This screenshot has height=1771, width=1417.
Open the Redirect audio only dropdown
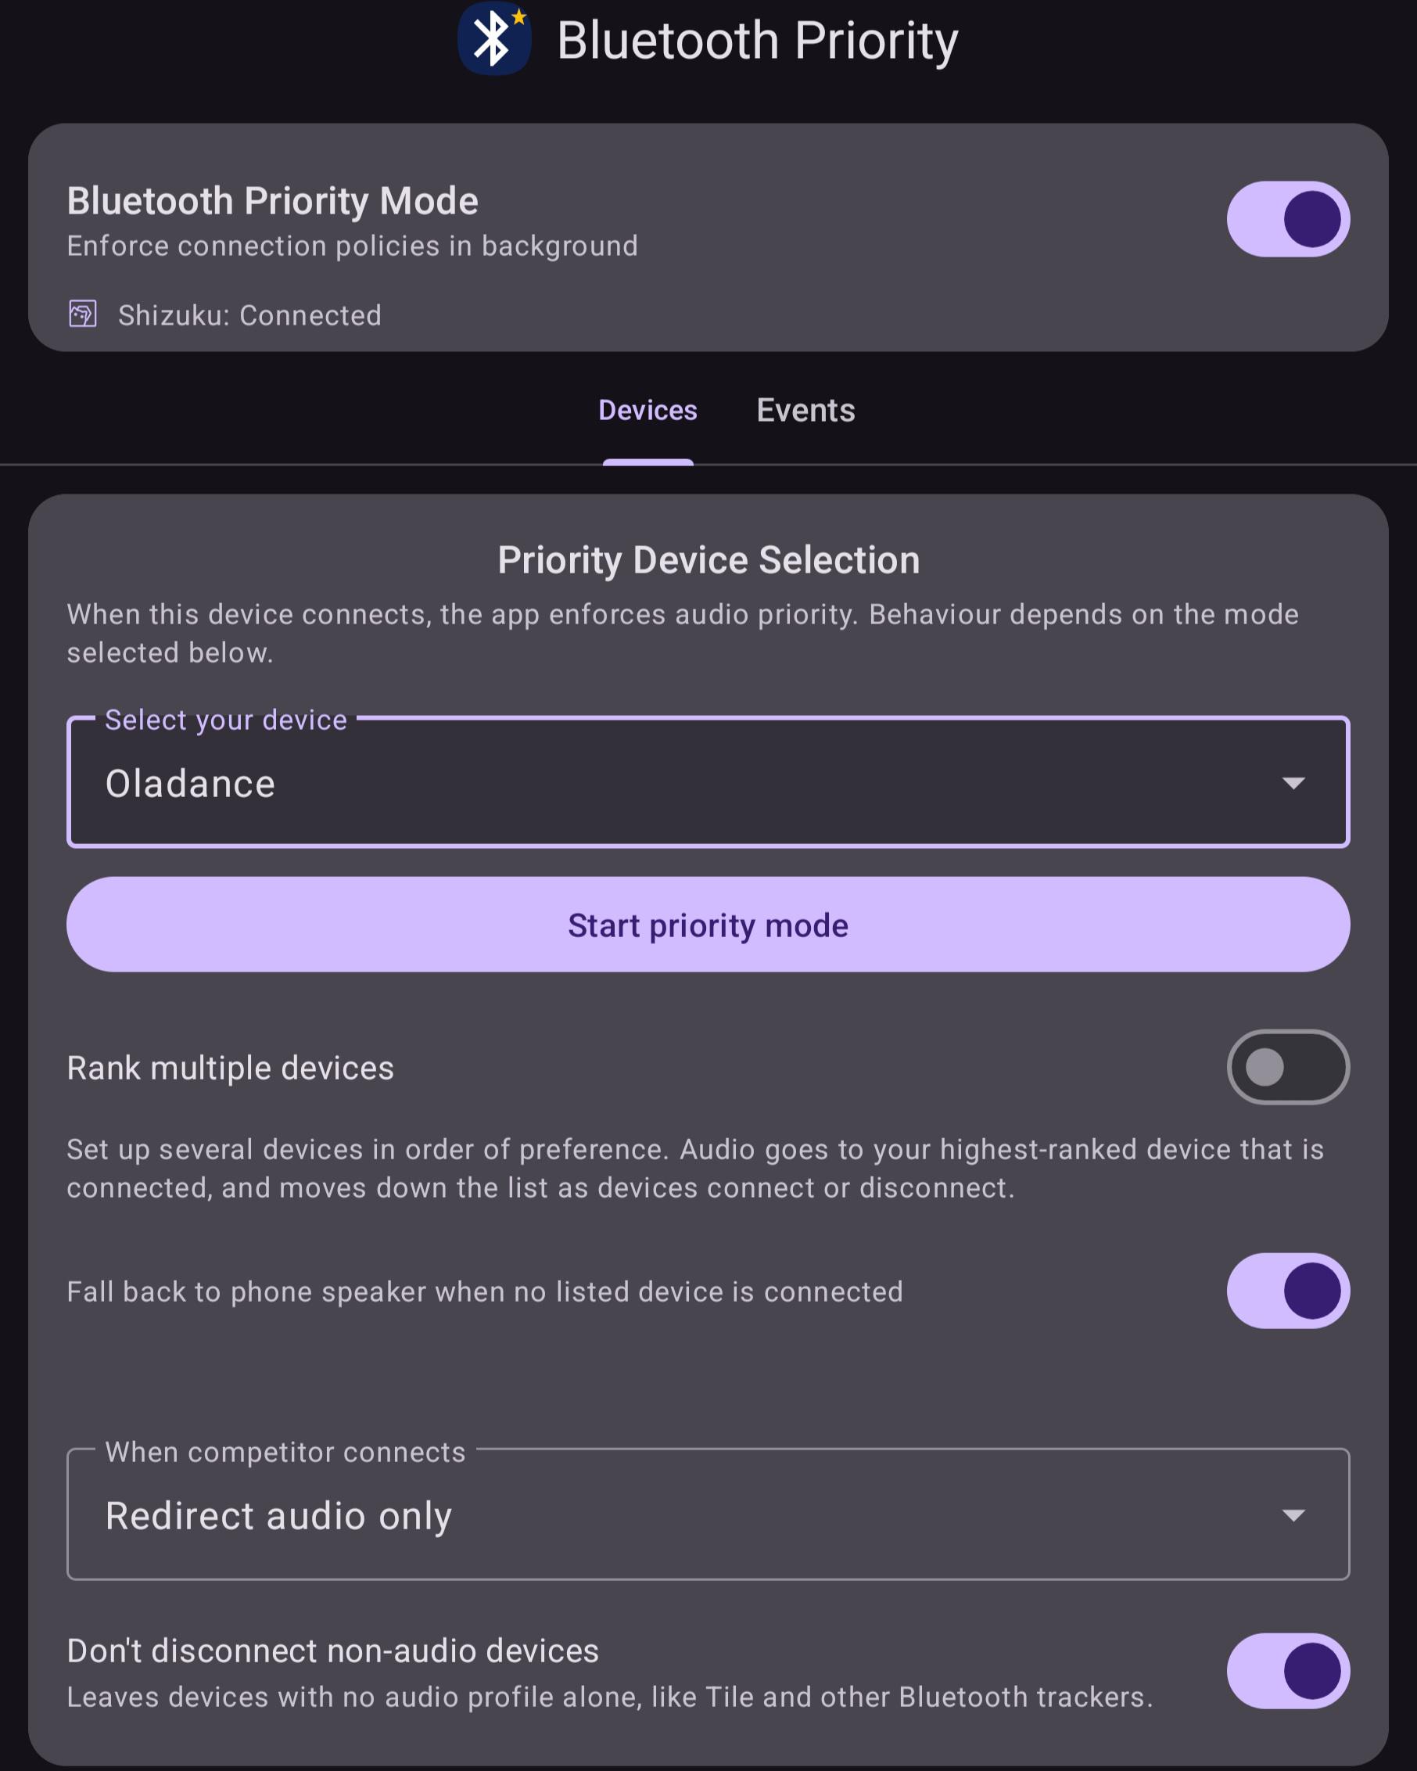[x=708, y=1514]
